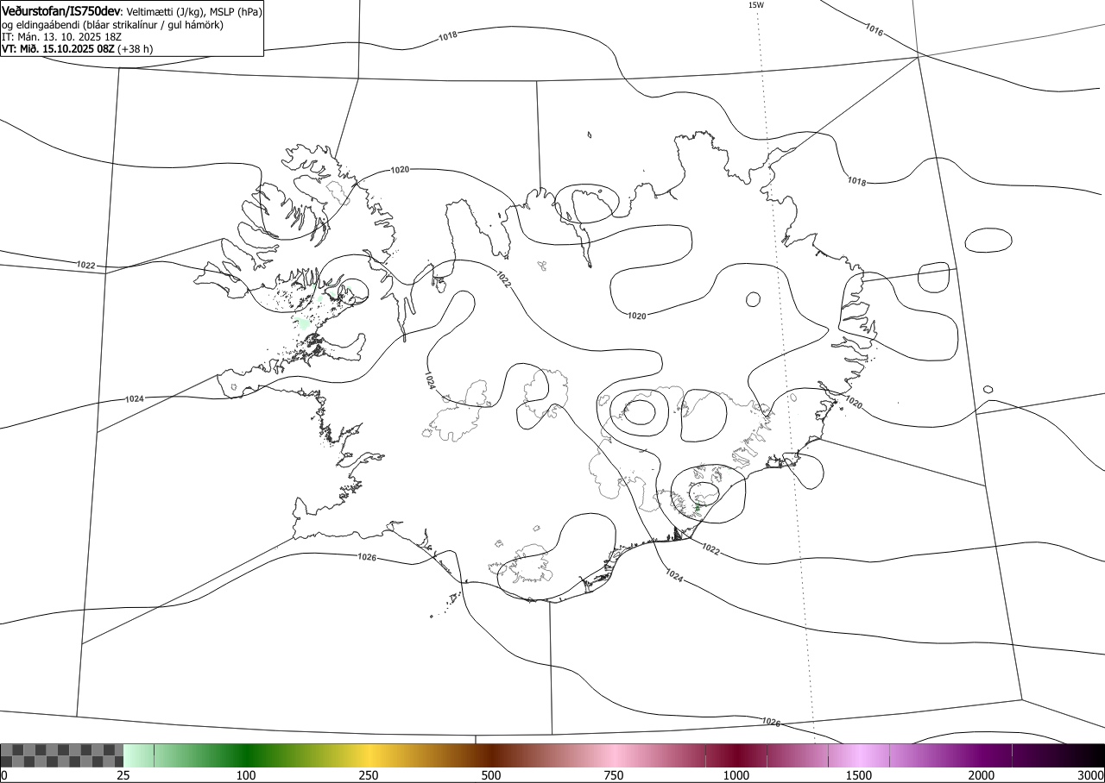Click the 'VT: Mið. 15.10.2025 08Z (+38 h)' line

pos(78,48)
